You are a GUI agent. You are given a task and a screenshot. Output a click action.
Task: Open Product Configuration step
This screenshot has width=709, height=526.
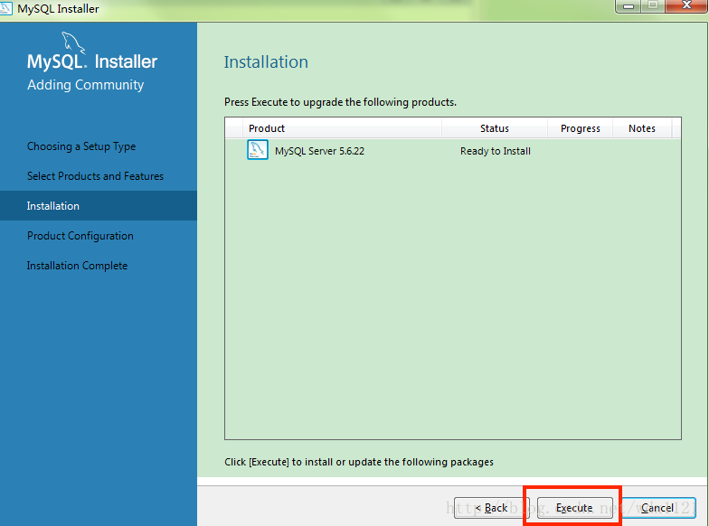(x=80, y=236)
